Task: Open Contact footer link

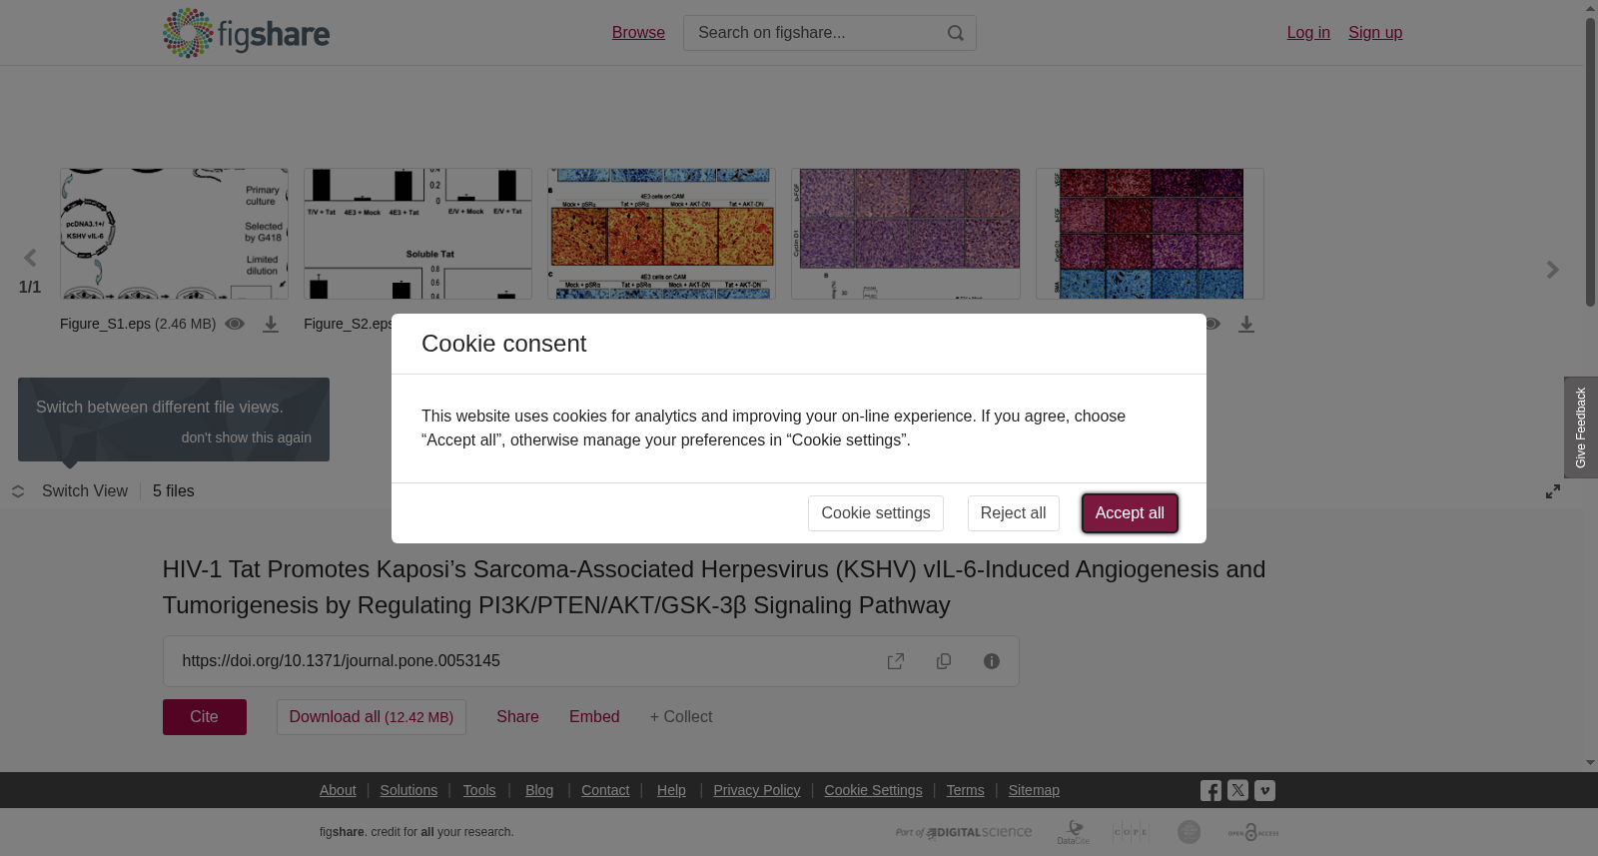Action: (605, 790)
